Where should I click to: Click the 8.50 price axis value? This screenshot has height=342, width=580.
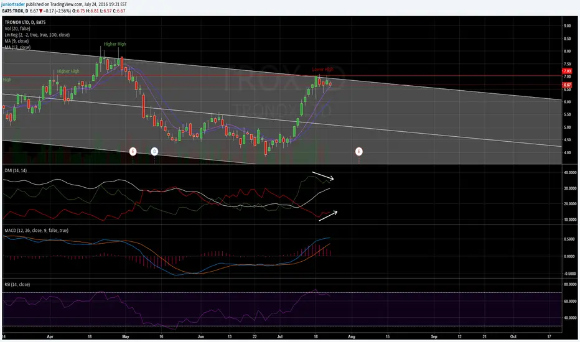point(567,39)
